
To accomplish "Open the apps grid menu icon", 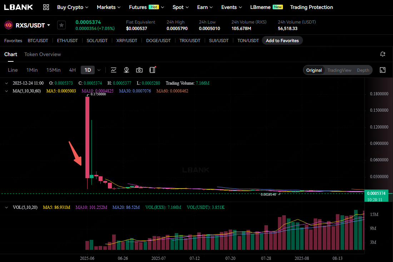I will pos(46,7).
